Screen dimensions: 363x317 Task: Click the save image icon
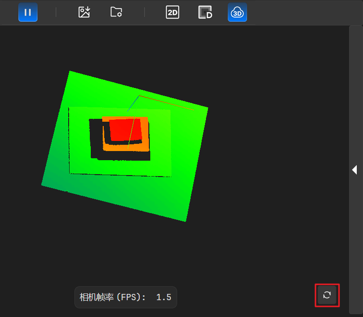tap(85, 13)
